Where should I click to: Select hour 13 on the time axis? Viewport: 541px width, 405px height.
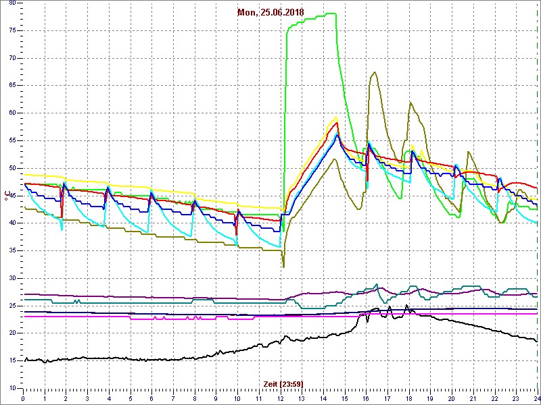pyautogui.click(x=302, y=398)
